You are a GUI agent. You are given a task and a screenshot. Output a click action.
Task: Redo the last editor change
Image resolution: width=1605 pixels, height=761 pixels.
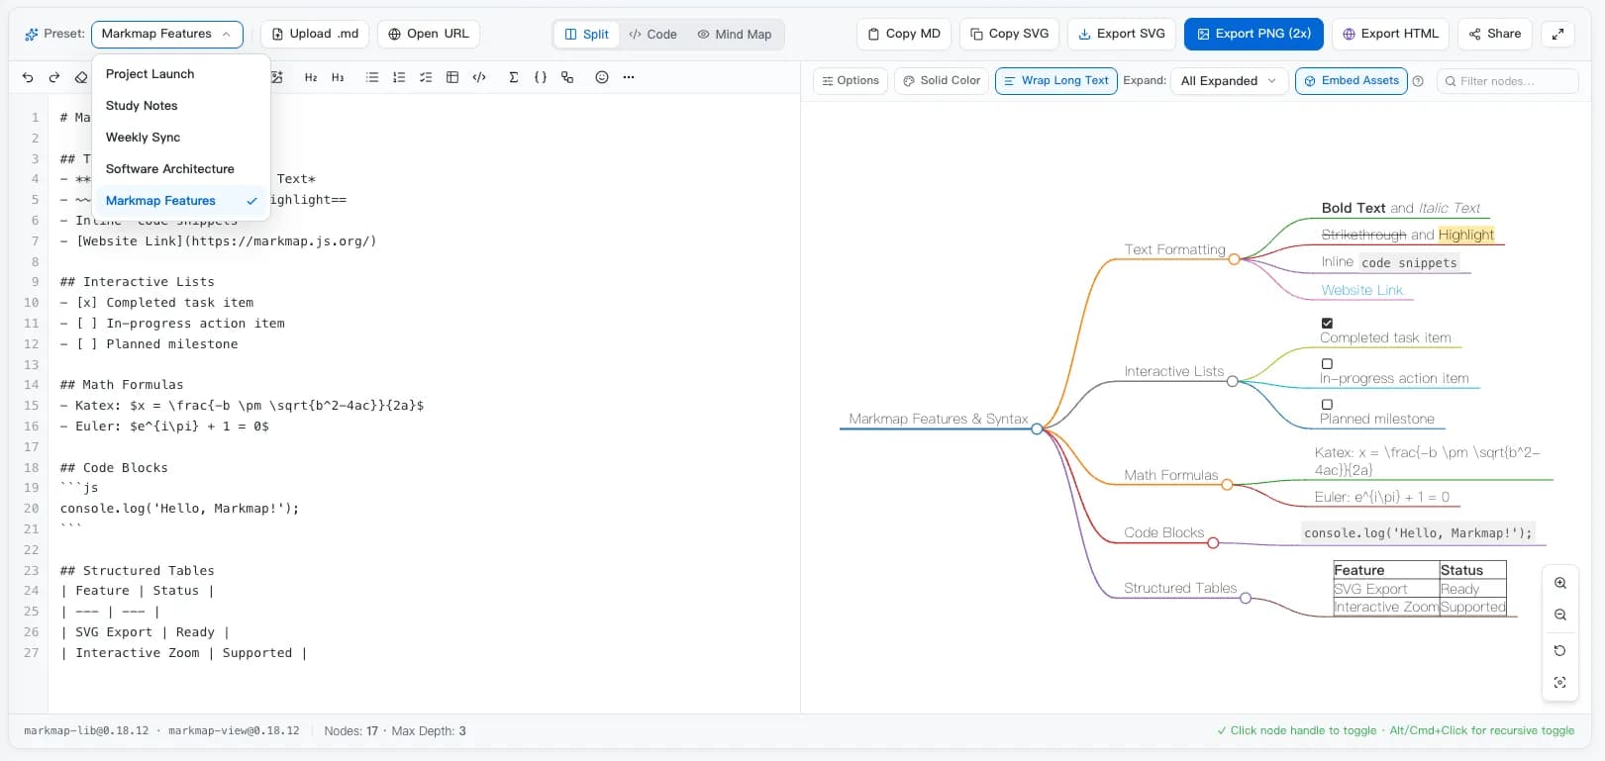(54, 77)
